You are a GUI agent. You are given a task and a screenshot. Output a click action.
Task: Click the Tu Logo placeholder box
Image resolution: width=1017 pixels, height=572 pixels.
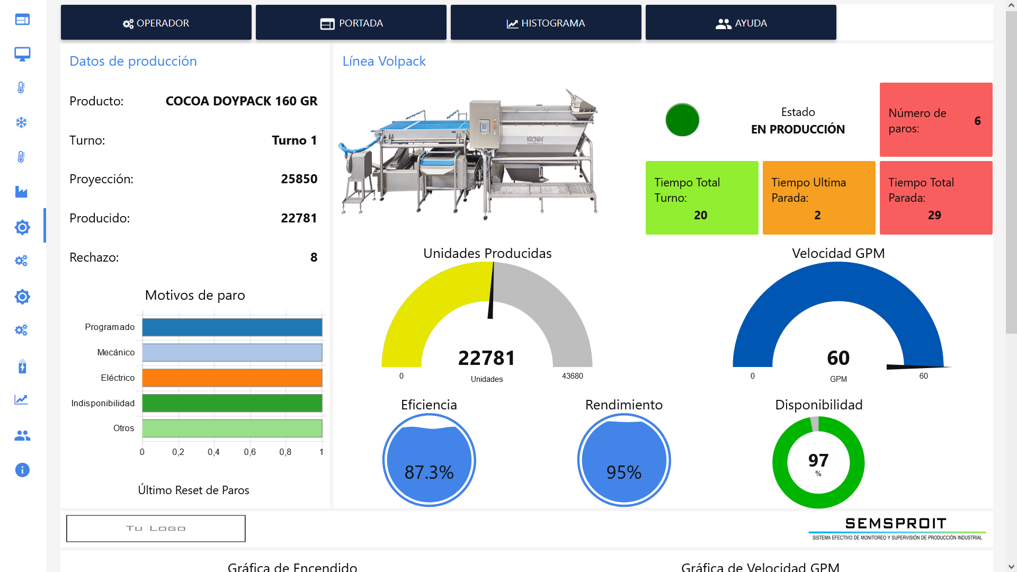click(x=156, y=528)
